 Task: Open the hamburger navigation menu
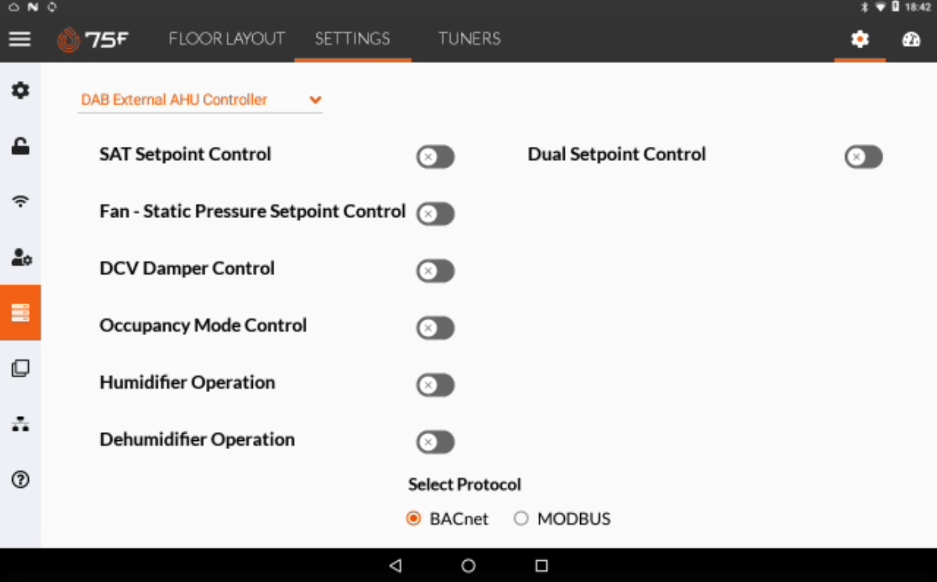pos(20,39)
